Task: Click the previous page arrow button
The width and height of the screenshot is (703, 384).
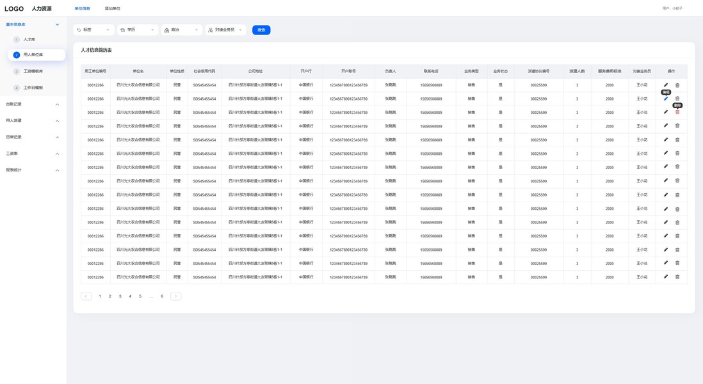Action: point(86,296)
